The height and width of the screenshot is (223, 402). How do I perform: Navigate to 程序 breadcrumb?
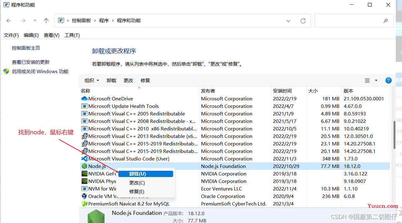click(x=104, y=21)
